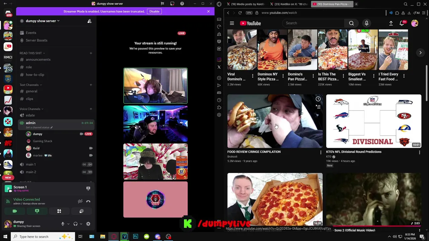Open options menu for KTO's NFL Divisional Predictions
Screen dimensions: 429x241
pyautogui.click(x=419, y=152)
